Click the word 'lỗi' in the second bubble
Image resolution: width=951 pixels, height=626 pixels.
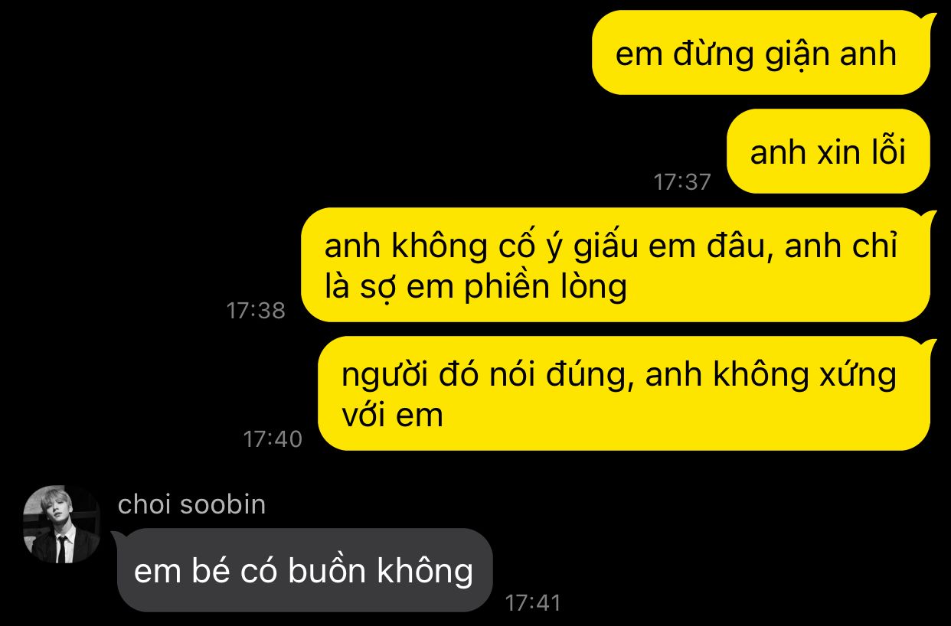point(885,151)
